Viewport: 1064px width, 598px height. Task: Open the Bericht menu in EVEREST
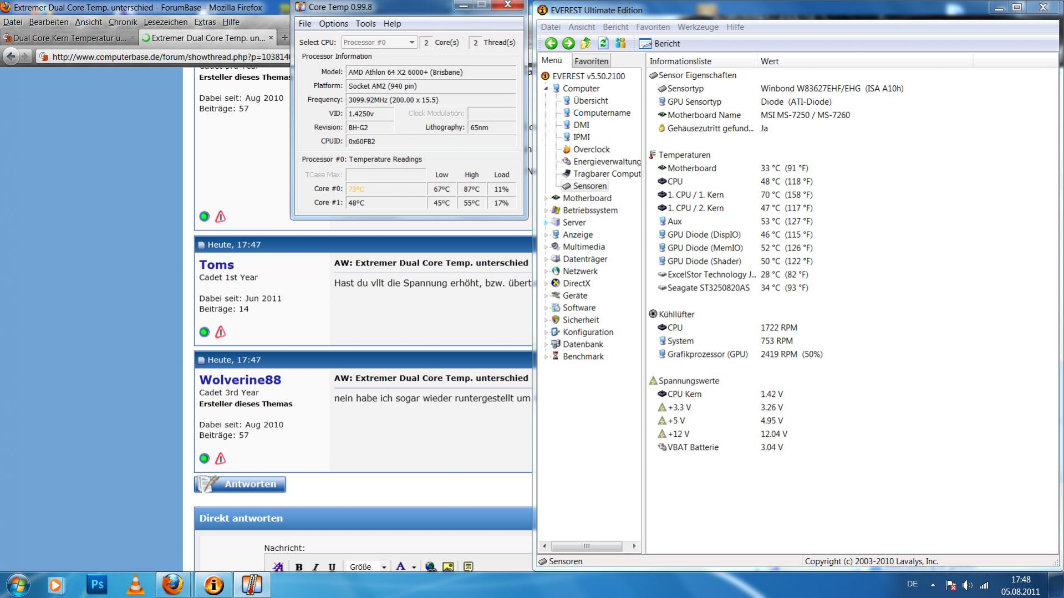tap(615, 27)
